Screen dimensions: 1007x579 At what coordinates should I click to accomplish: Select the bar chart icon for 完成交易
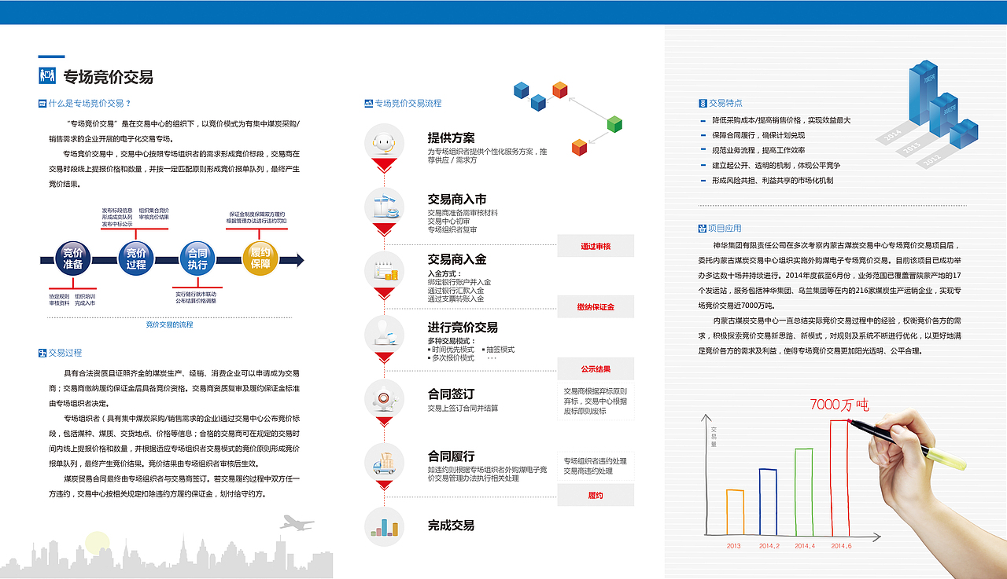pyautogui.click(x=384, y=526)
